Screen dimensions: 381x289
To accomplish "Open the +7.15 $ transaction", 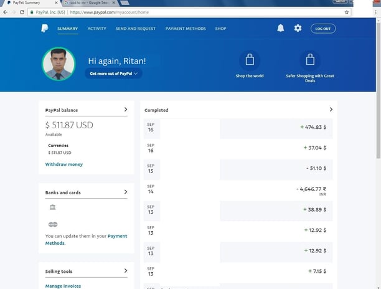I will [x=238, y=273].
